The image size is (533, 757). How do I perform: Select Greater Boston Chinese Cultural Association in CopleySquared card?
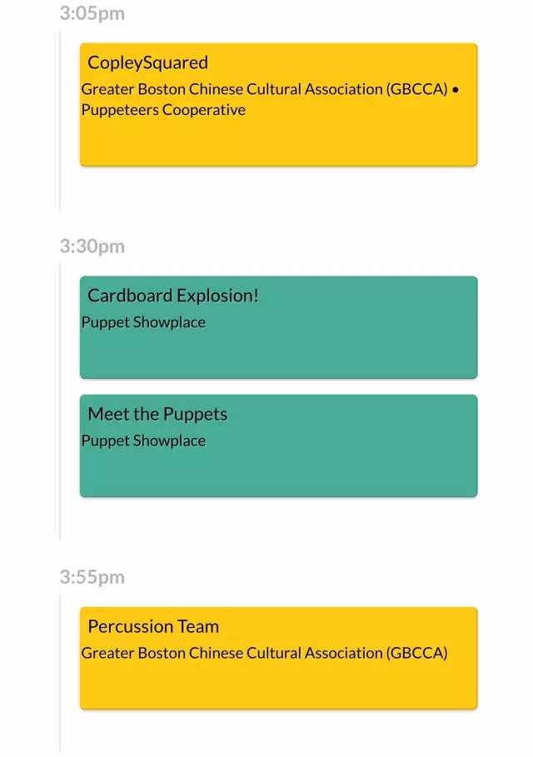pyautogui.click(x=265, y=89)
